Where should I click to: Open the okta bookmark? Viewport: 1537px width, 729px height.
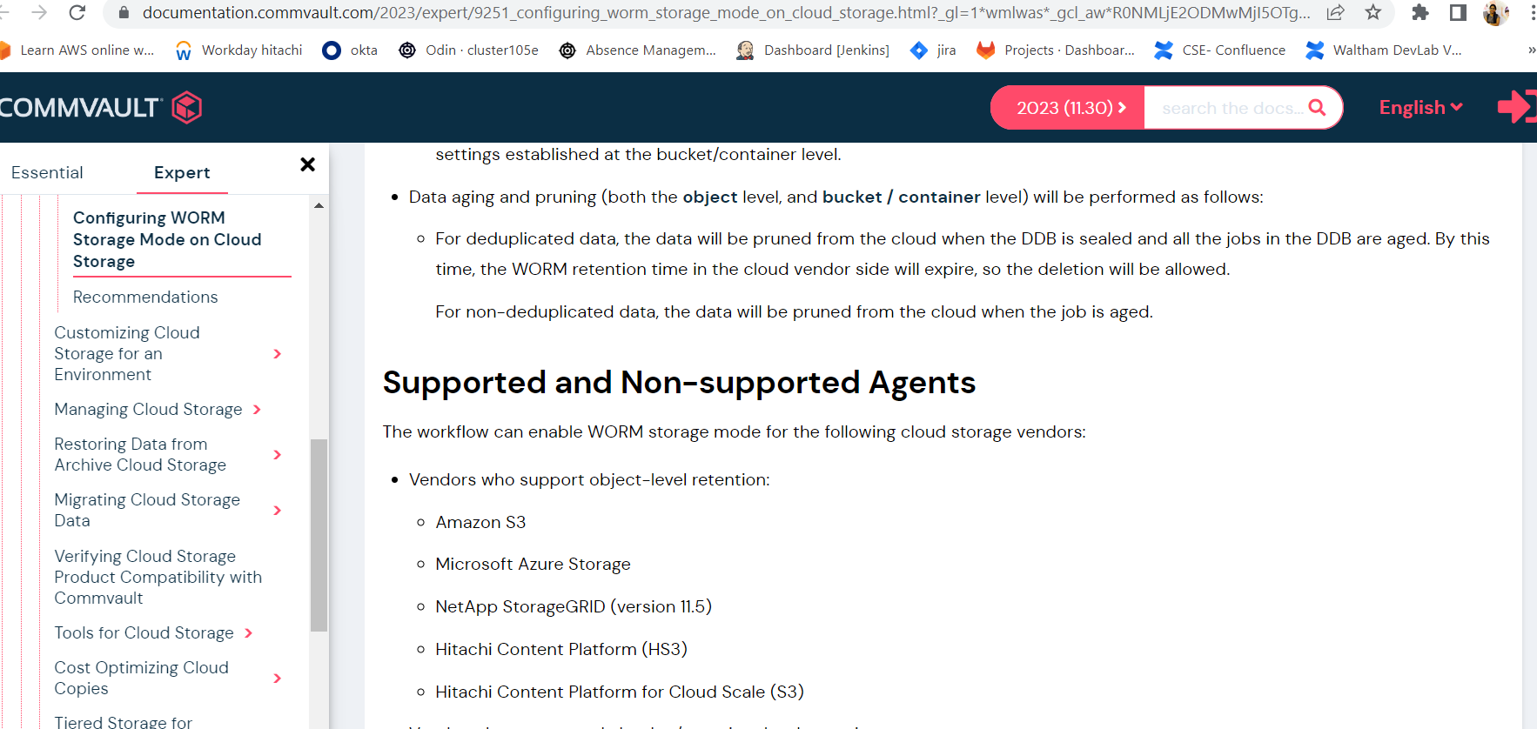pyautogui.click(x=350, y=50)
